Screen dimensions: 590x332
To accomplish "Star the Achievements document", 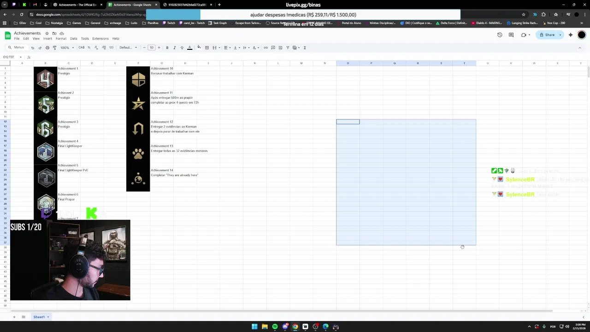I will point(47,33).
